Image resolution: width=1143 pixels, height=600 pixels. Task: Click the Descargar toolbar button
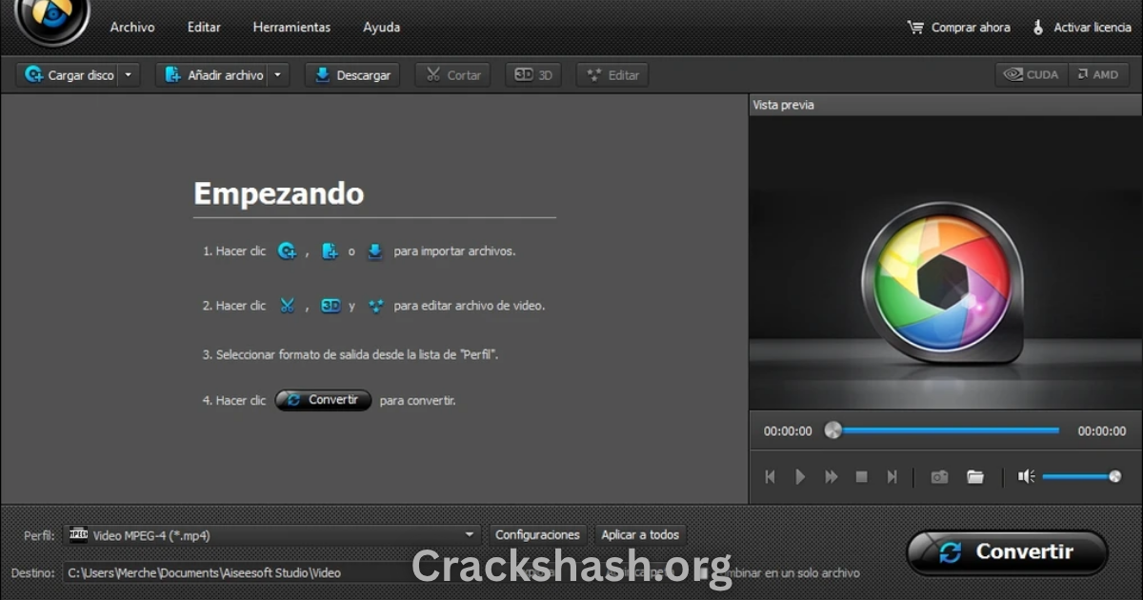pos(352,75)
